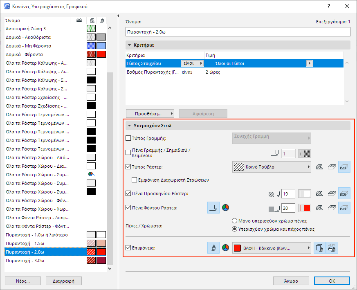Select Υπερισχύον χρώμα και πάχος πένας radio

tap(234, 229)
